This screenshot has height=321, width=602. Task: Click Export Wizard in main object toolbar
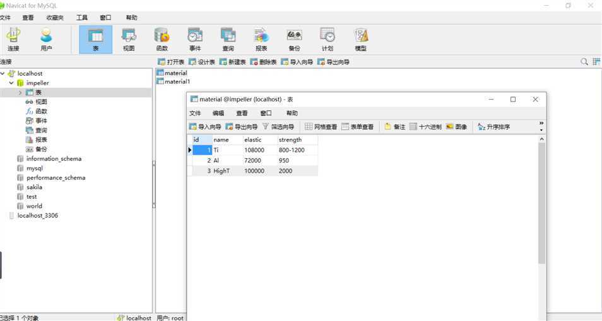click(x=333, y=62)
